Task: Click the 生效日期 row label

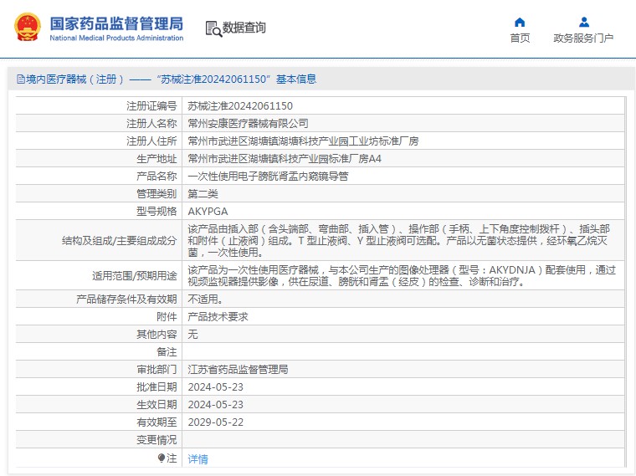Action: click(156, 405)
